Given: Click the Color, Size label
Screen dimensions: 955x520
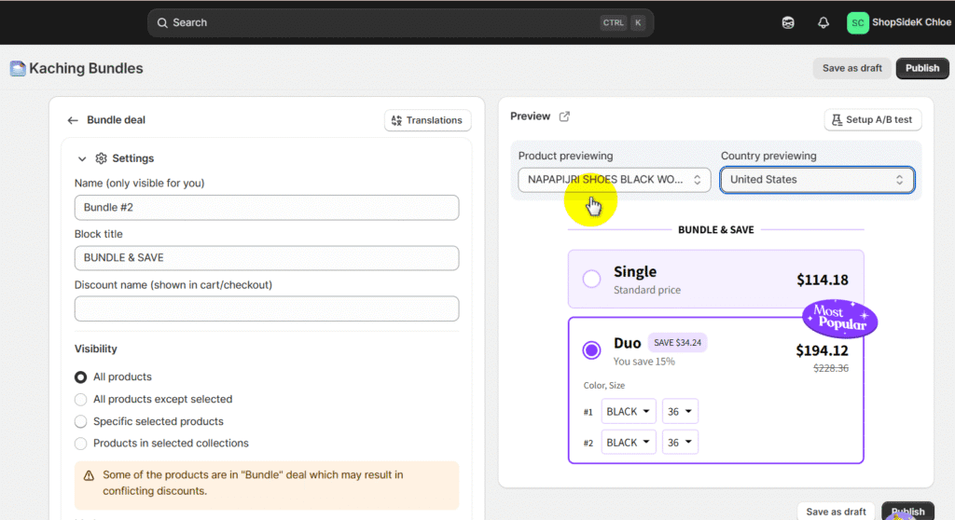Looking at the screenshot, I should point(603,386).
